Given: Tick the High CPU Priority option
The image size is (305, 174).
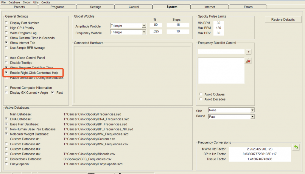Looking at the screenshot, I should coord(7,28).
